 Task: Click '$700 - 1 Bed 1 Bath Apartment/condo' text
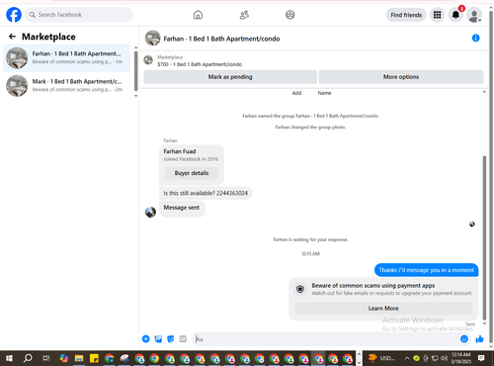click(200, 64)
